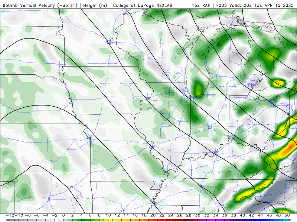Click the '46' color scale label
Screen dimensions: 297x222
269,215
